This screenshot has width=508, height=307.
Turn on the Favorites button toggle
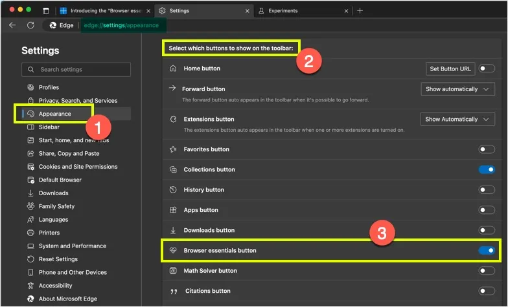pos(487,149)
